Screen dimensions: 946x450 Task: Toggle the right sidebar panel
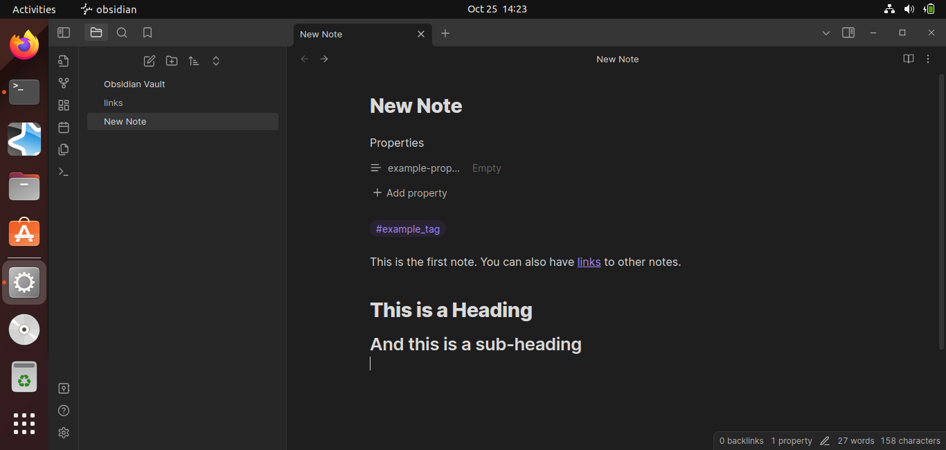pos(848,33)
